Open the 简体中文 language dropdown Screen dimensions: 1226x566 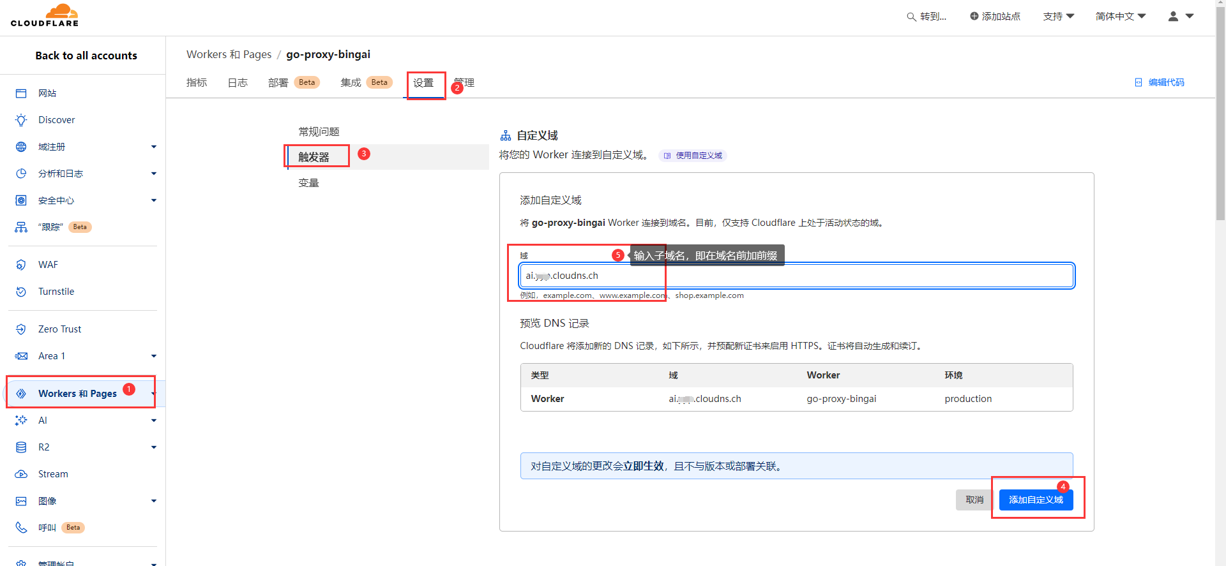[x=1121, y=16]
